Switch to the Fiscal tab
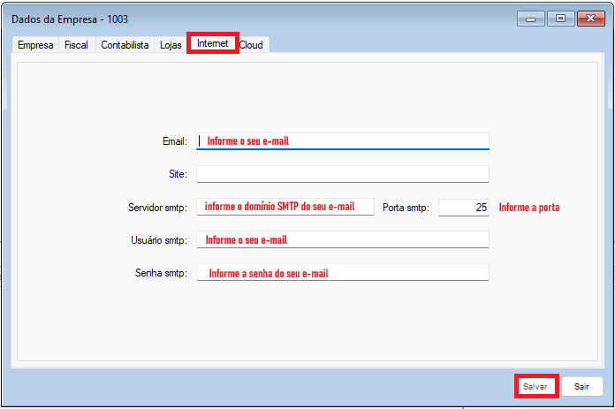Image resolution: width=615 pixels, height=409 pixels. click(x=76, y=44)
